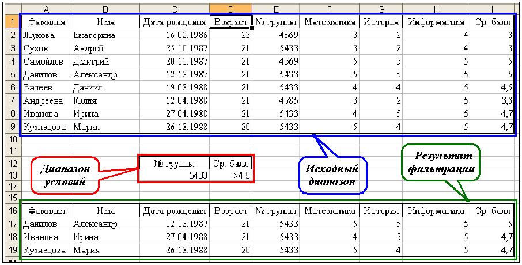
Task: Click the № группы criteria cell in row 12
Action: (175, 164)
